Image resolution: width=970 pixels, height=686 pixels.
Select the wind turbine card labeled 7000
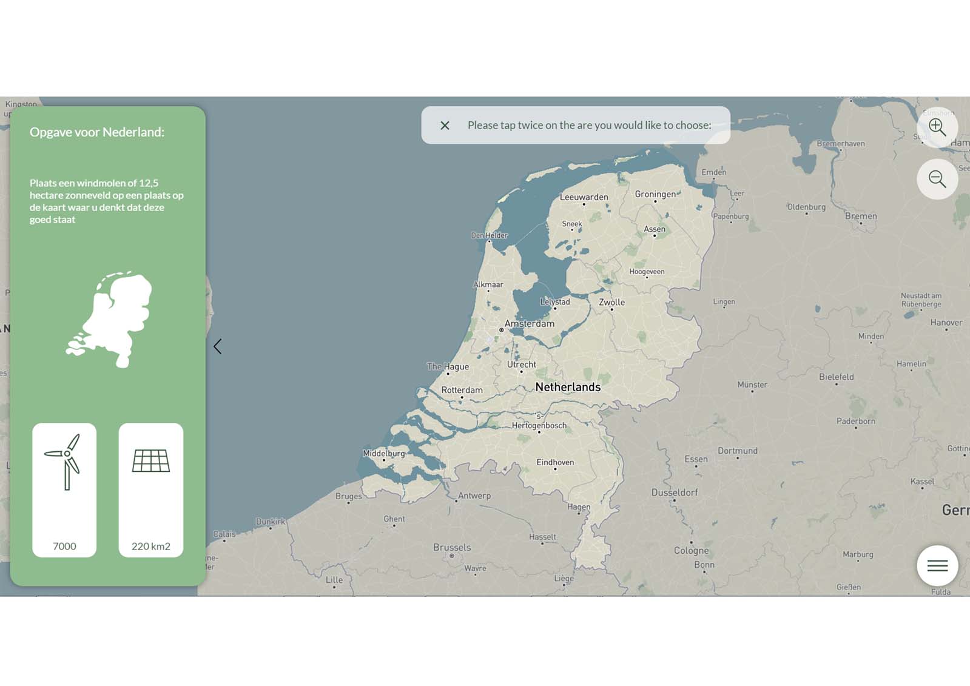(x=64, y=490)
